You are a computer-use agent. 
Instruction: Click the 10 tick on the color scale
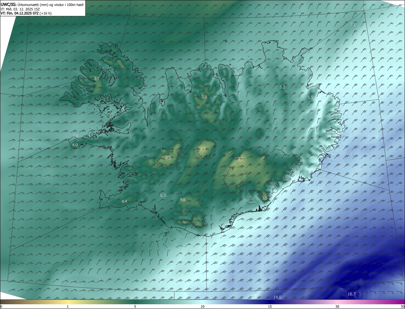[202, 306]
